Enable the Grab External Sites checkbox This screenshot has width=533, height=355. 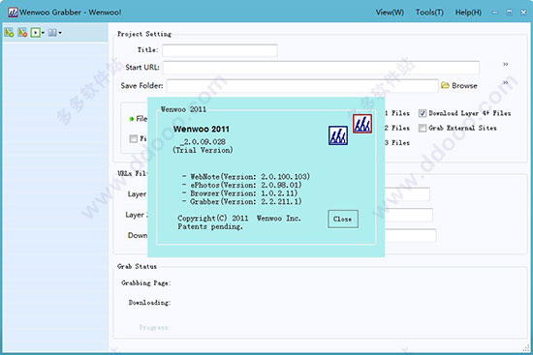[423, 128]
